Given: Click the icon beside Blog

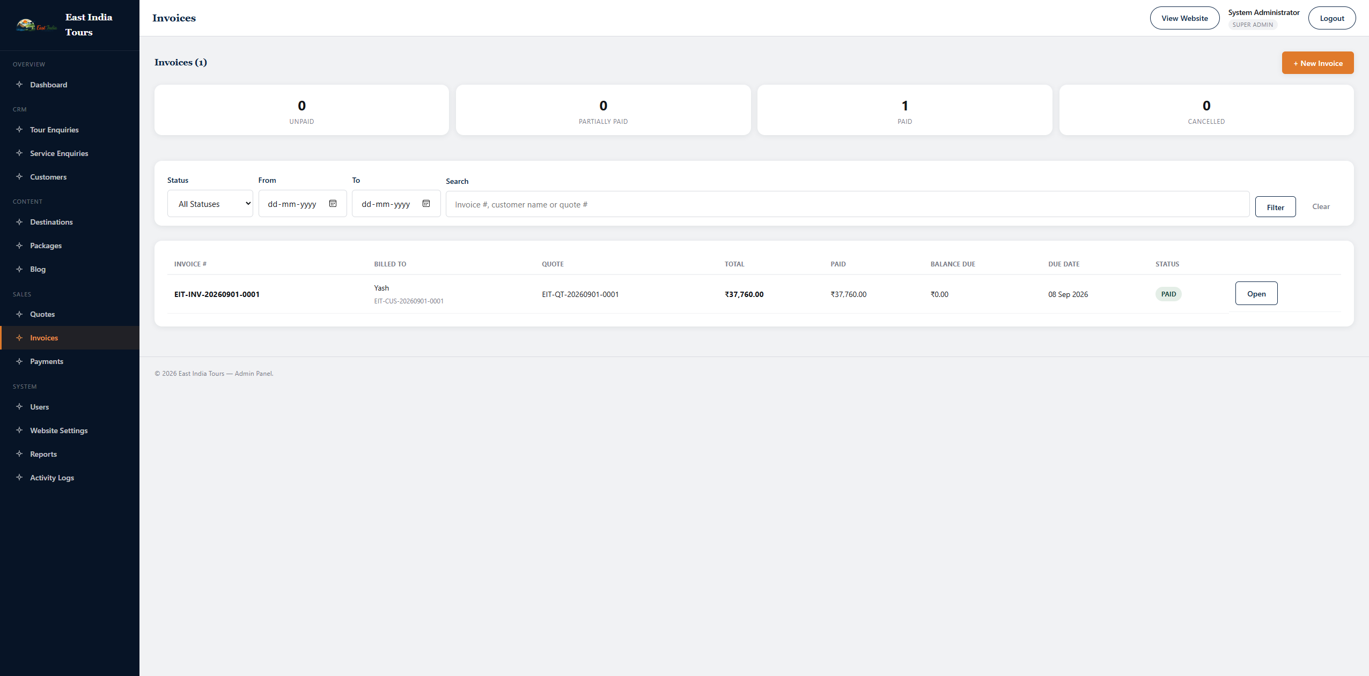Looking at the screenshot, I should pos(19,269).
